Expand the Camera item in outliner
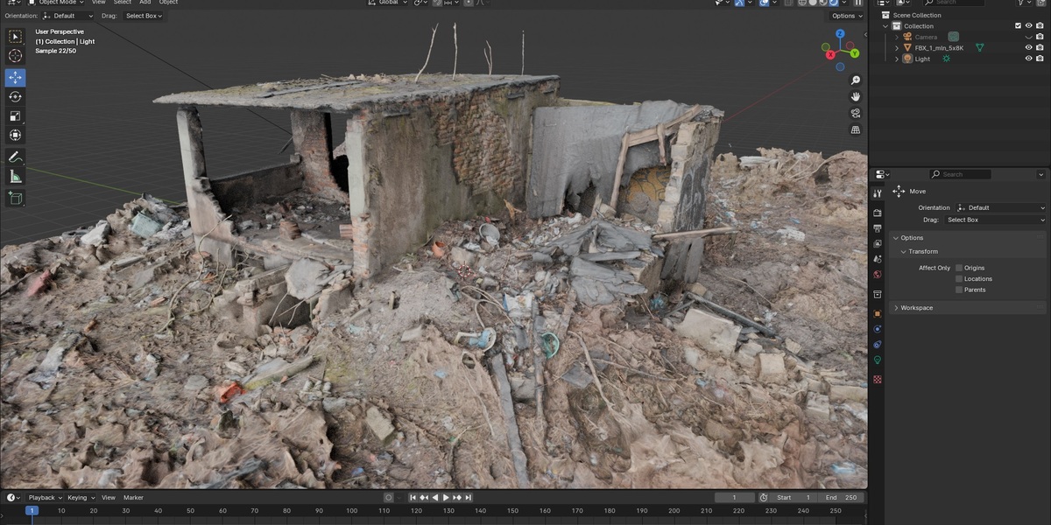The width and height of the screenshot is (1051, 525). (x=897, y=37)
